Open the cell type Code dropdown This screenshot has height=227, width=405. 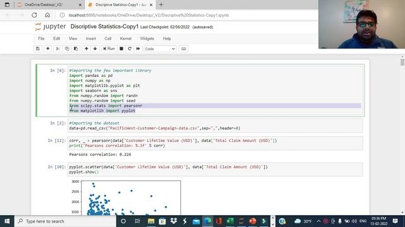(160, 49)
